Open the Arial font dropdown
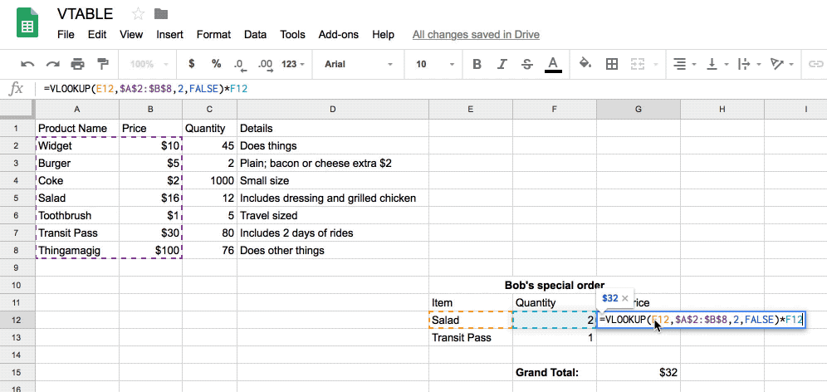 point(359,65)
